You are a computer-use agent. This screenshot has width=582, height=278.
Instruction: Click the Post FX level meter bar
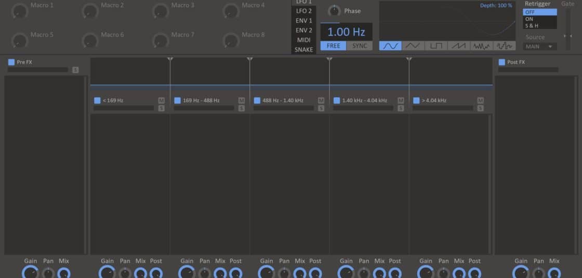coord(528,69)
